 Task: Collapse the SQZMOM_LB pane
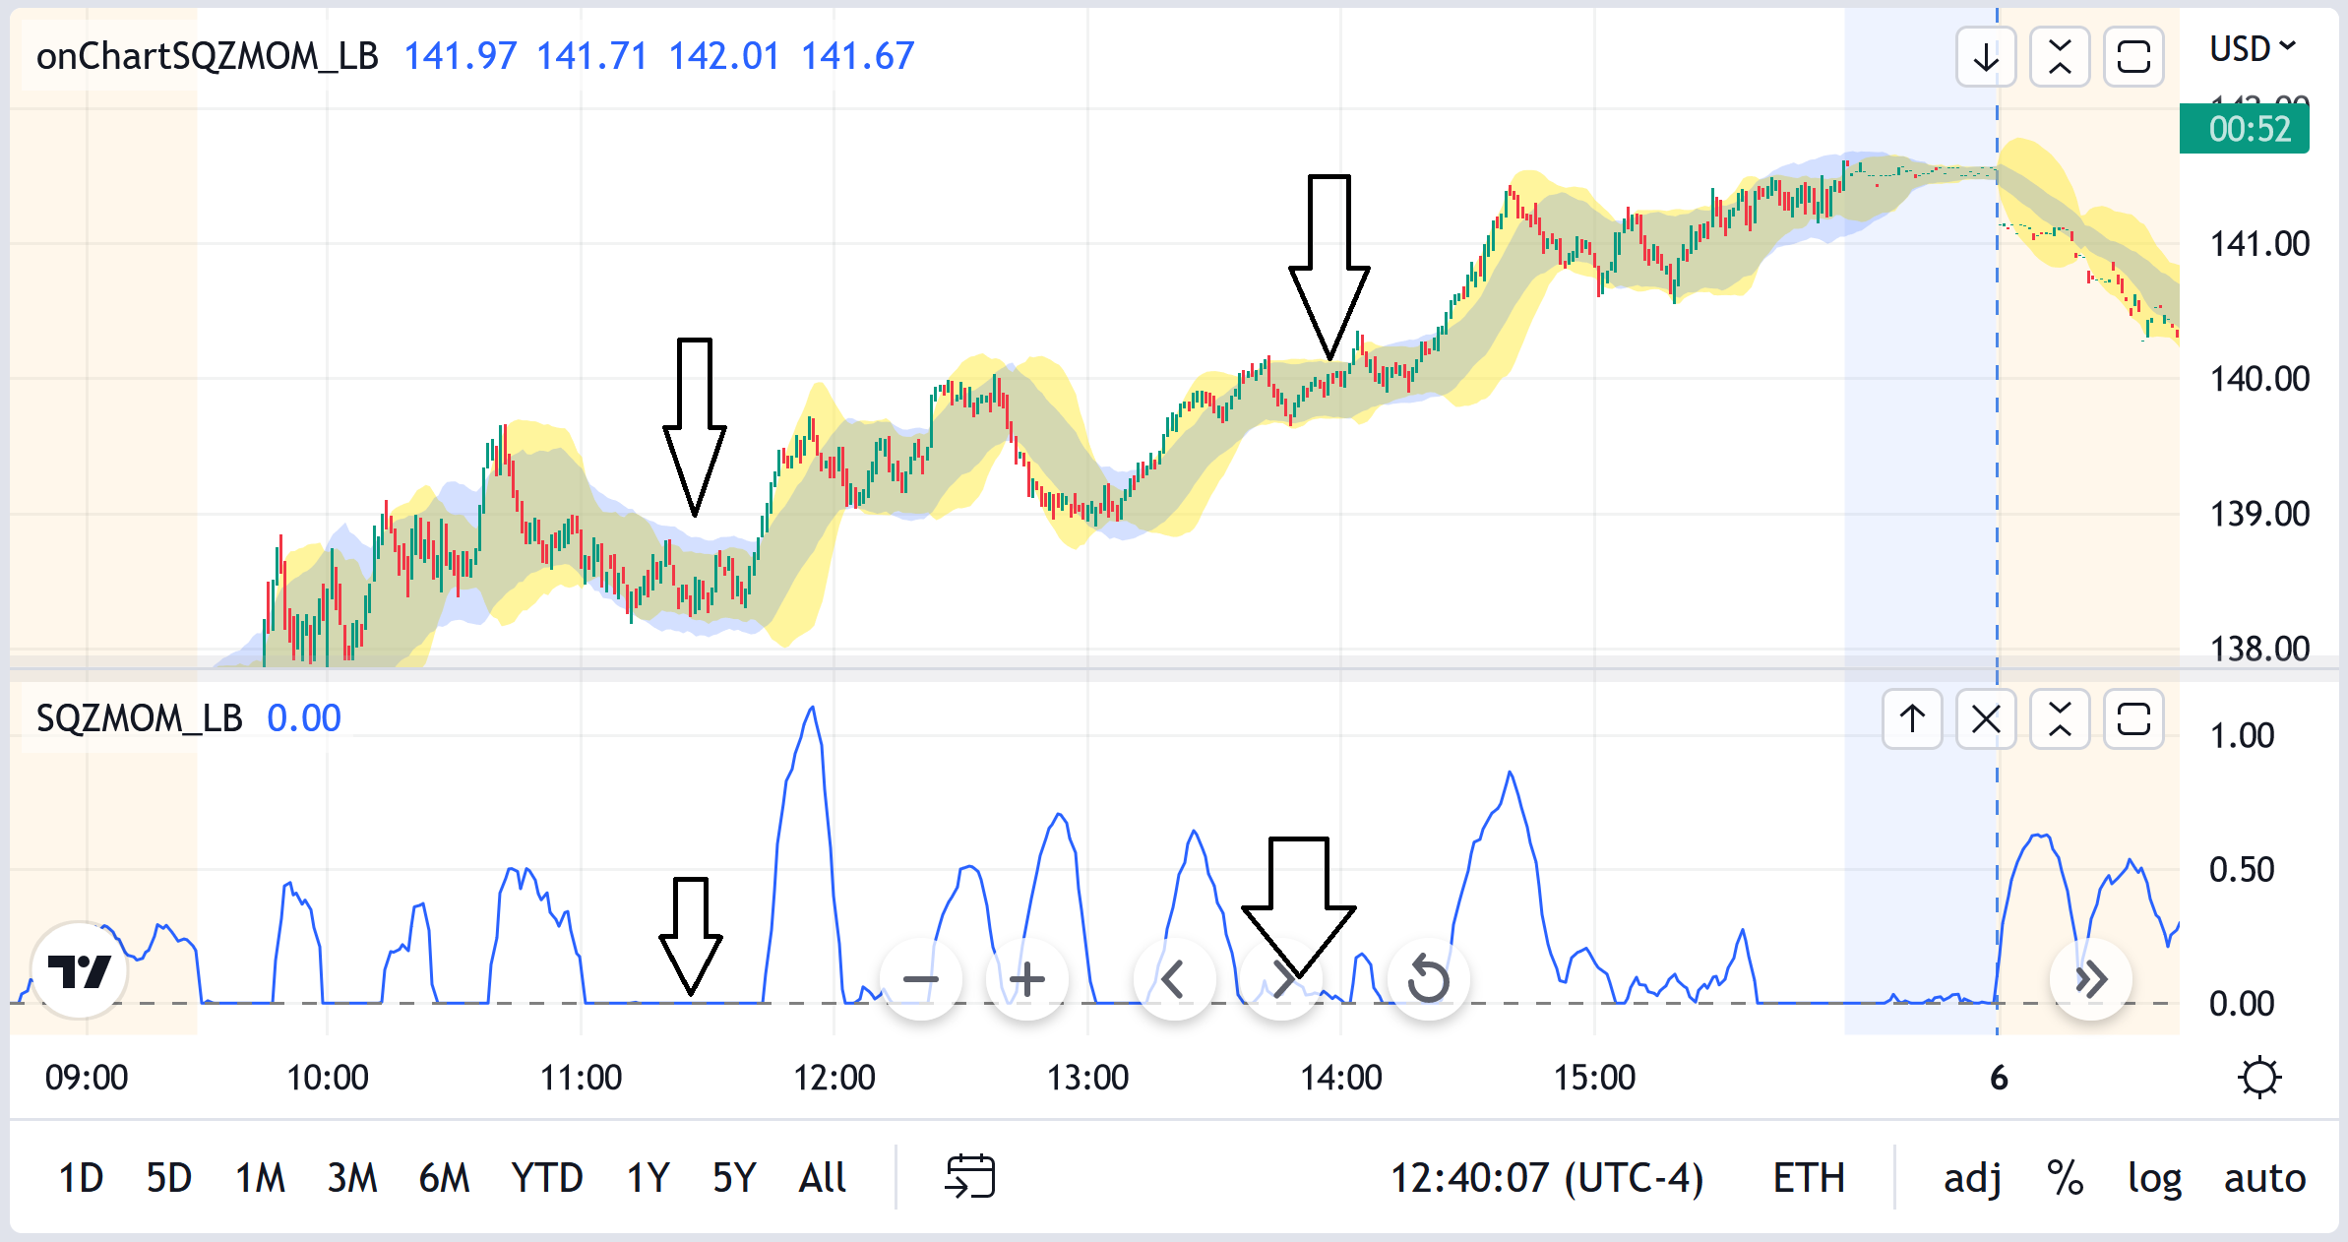(2060, 719)
